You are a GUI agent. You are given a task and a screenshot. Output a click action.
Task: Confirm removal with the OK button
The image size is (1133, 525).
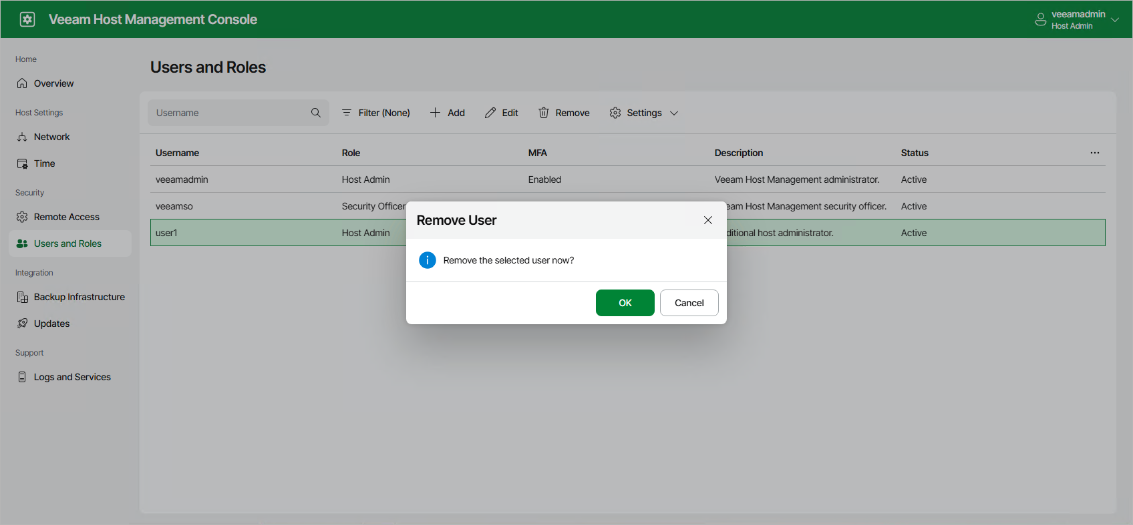point(625,303)
